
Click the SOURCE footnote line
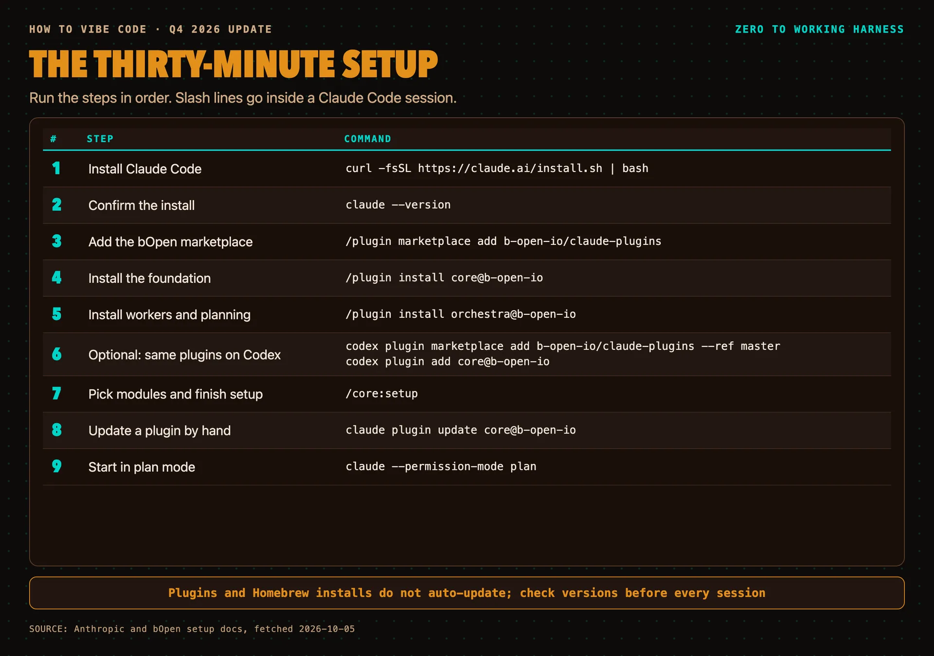pyautogui.click(x=192, y=629)
